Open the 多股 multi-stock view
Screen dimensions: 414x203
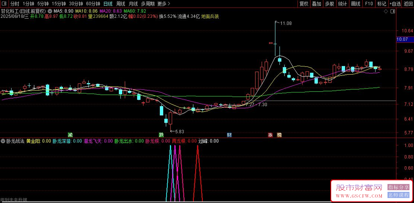330,4
